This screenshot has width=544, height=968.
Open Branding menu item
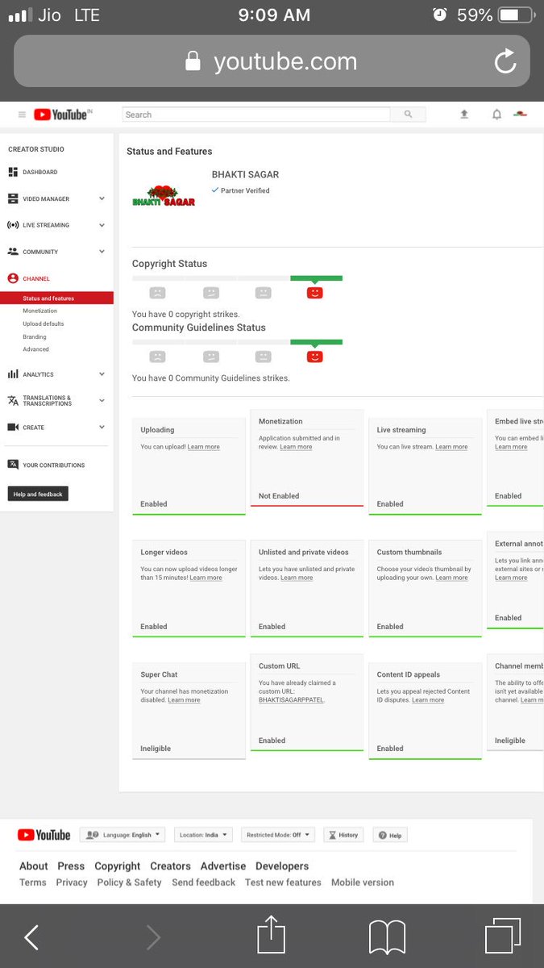[35, 336]
